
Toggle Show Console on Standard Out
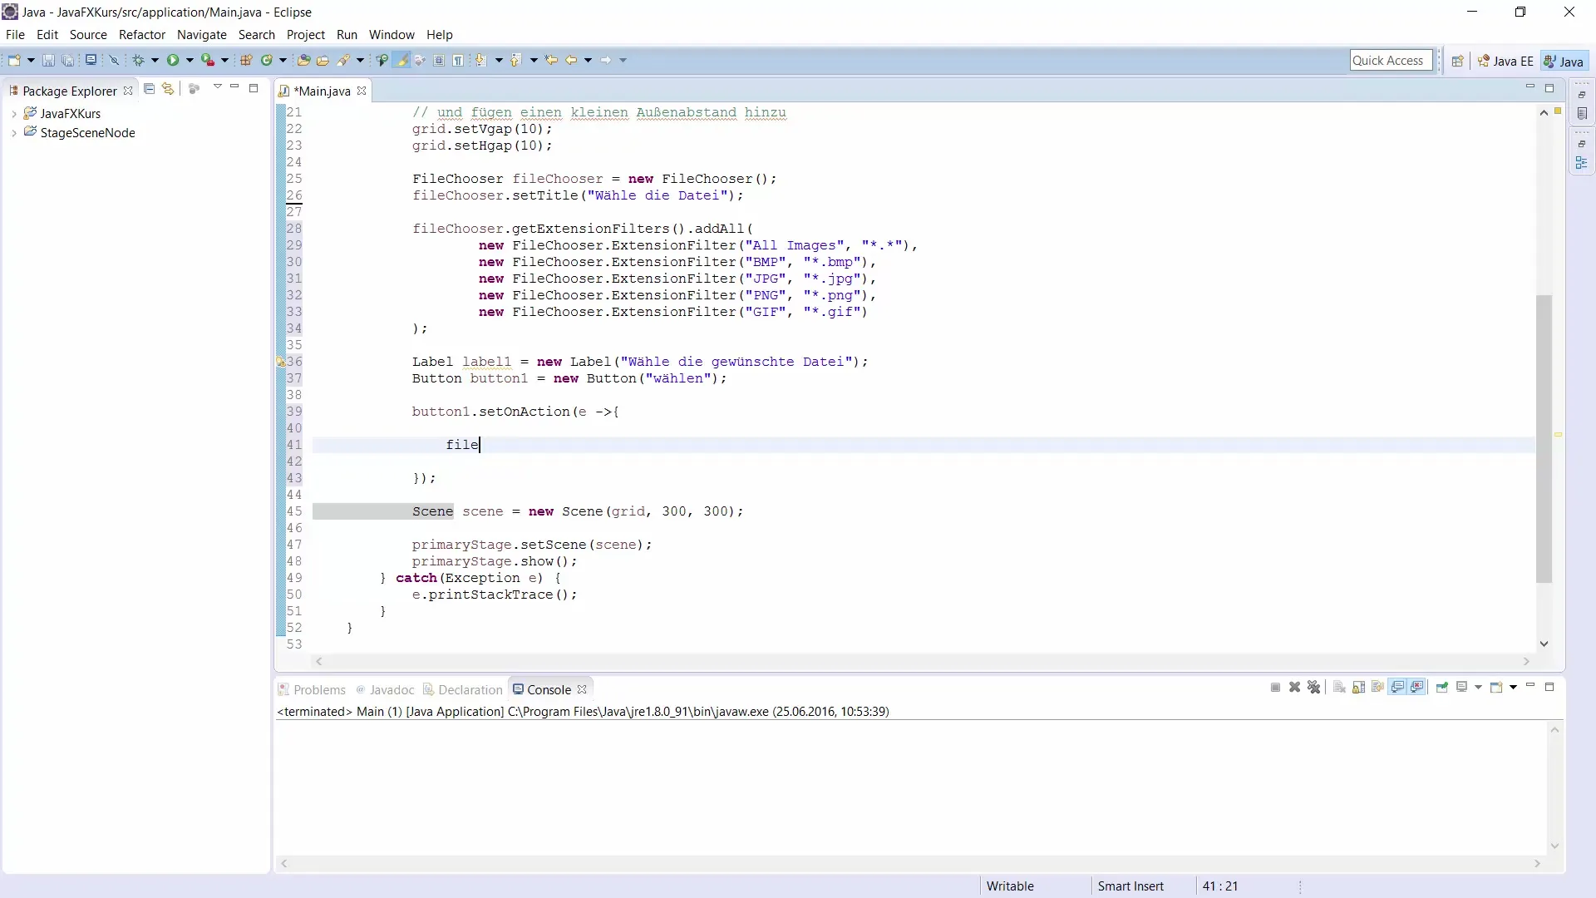[x=1397, y=688]
